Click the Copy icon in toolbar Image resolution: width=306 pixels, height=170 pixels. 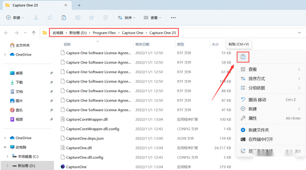click(x=50, y=18)
